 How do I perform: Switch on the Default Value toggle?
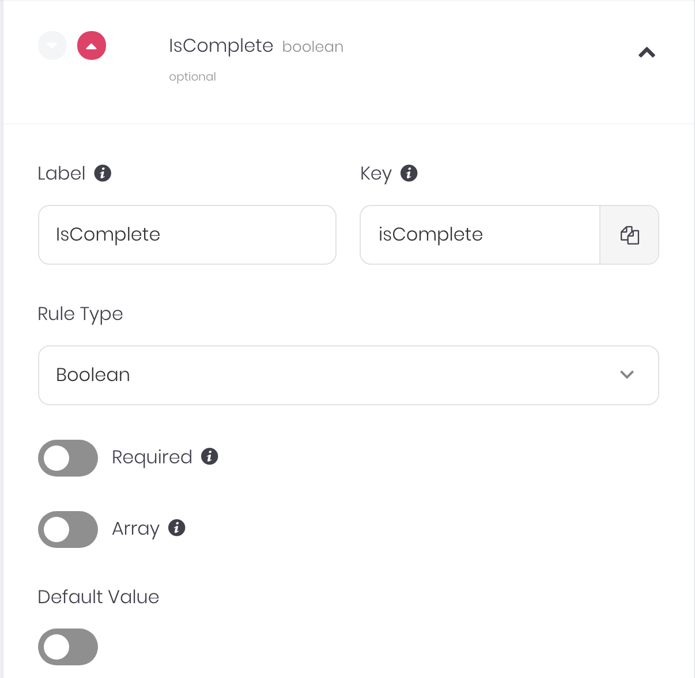68,647
